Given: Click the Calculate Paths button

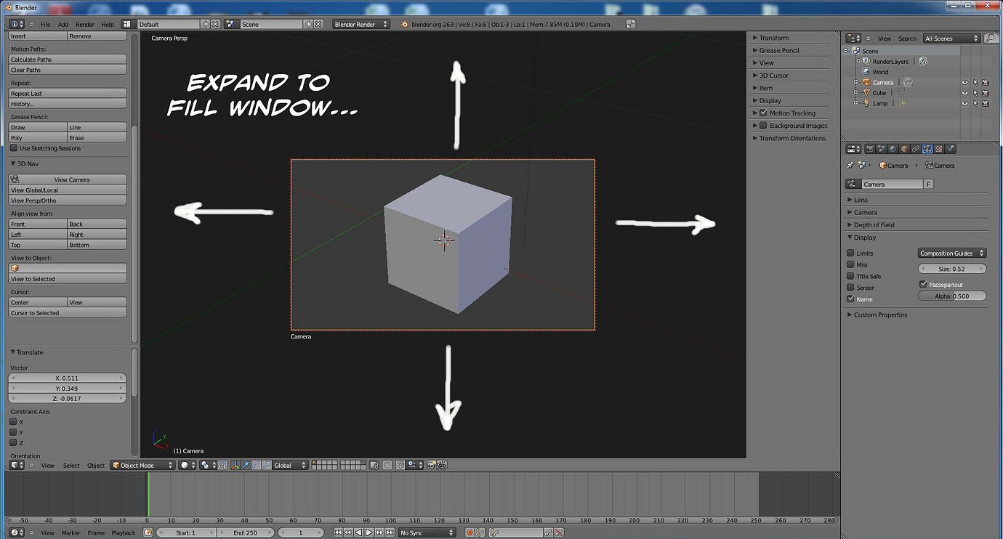Looking at the screenshot, I should 68,60.
